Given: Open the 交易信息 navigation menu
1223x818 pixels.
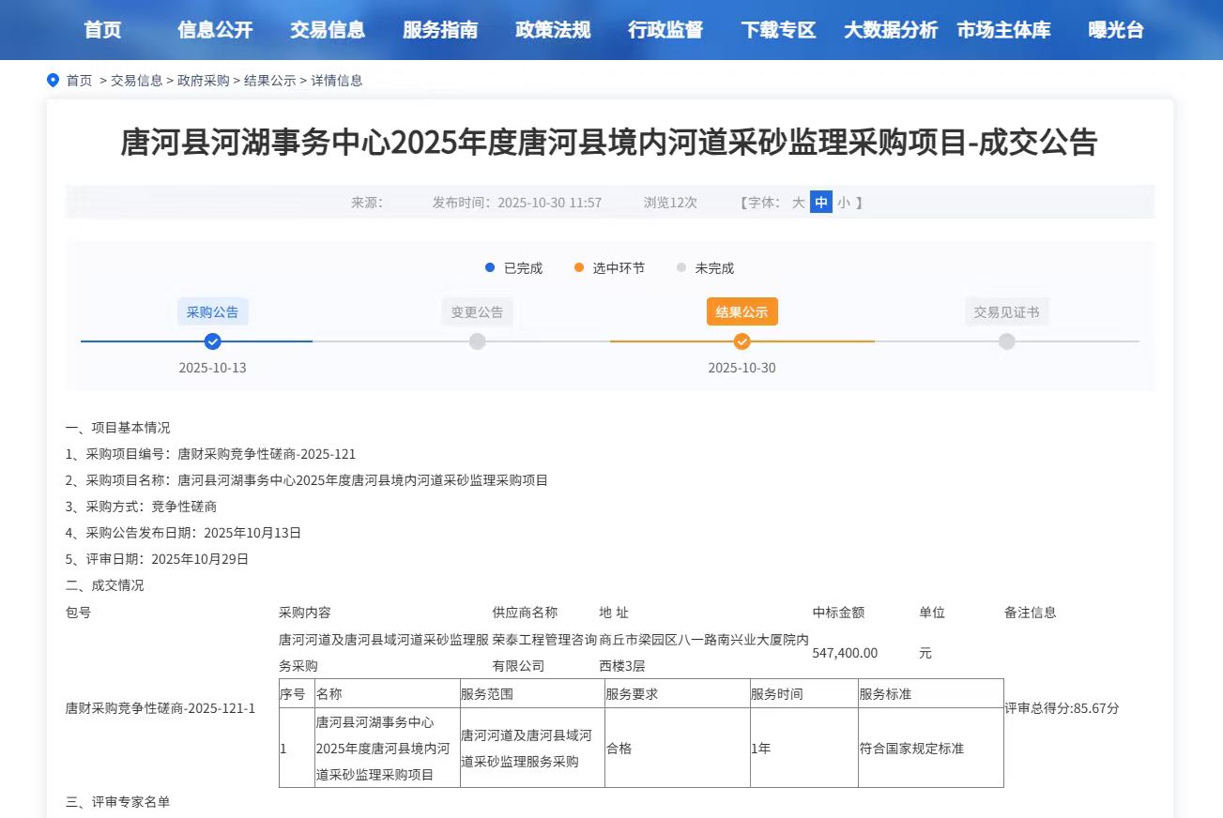Looking at the screenshot, I should coord(328,30).
